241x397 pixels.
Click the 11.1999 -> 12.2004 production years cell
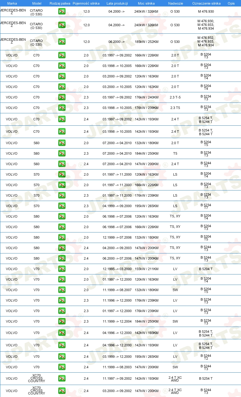pyautogui.click(x=117, y=321)
